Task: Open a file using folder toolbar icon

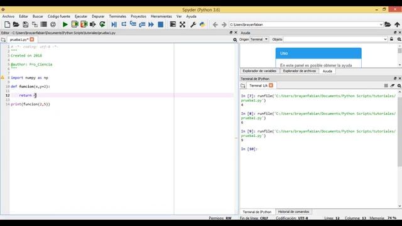Action: click(16, 24)
